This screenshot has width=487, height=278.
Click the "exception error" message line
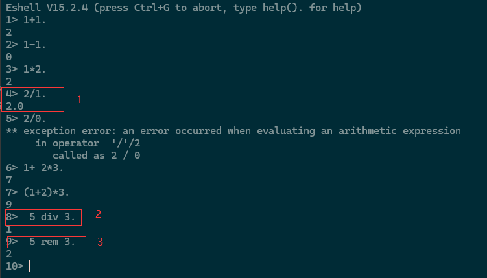233,131
